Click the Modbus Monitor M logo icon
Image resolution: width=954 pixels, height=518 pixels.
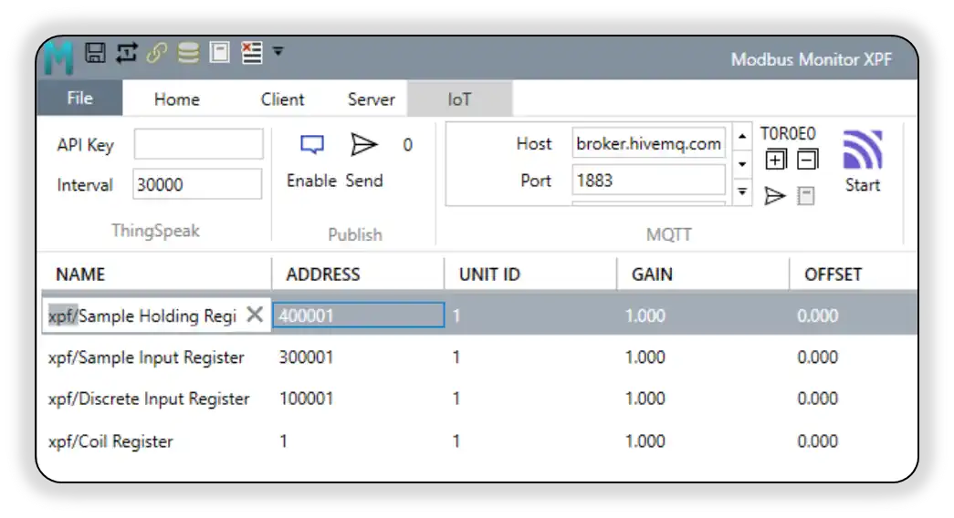click(x=59, y=57)
